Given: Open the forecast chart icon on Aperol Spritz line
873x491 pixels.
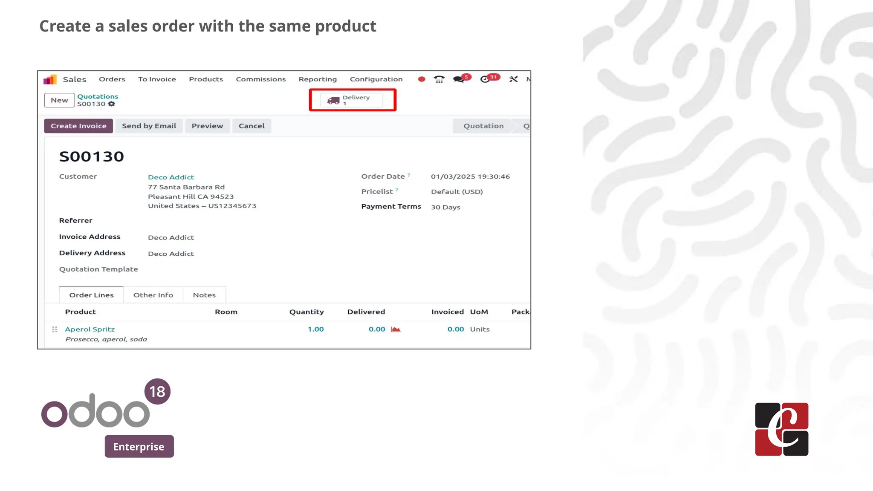Looking at the screenshot, I should [x=396, y=329].
